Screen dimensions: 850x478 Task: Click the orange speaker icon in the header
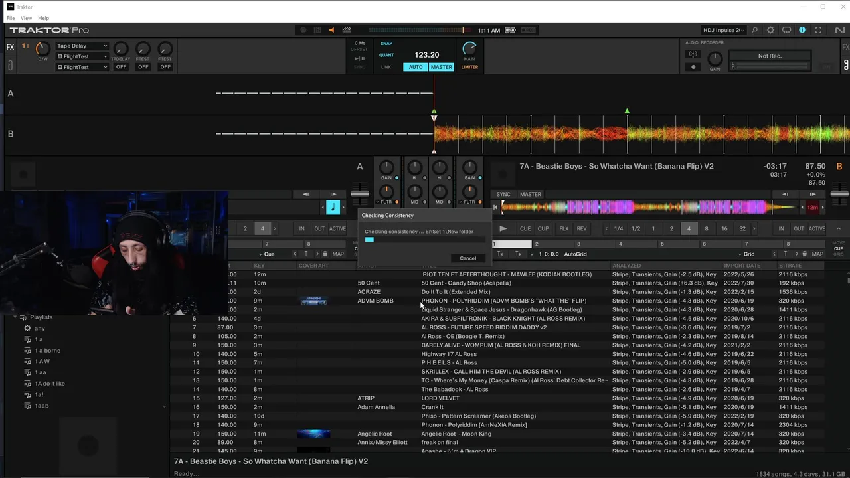coord(331,30)
